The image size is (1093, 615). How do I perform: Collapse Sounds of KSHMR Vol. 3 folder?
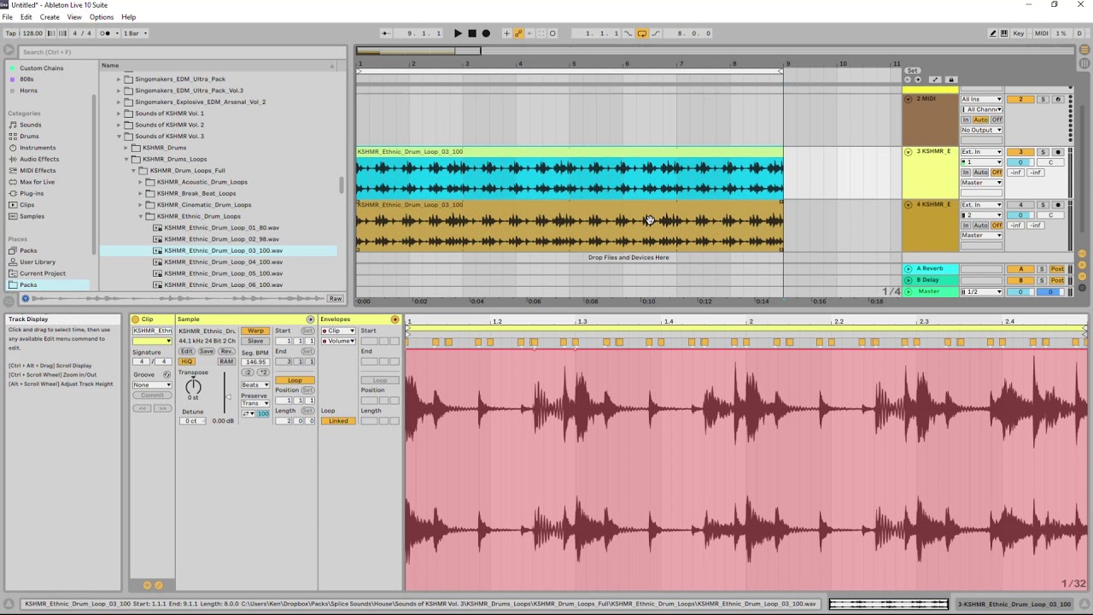[119, 137]
